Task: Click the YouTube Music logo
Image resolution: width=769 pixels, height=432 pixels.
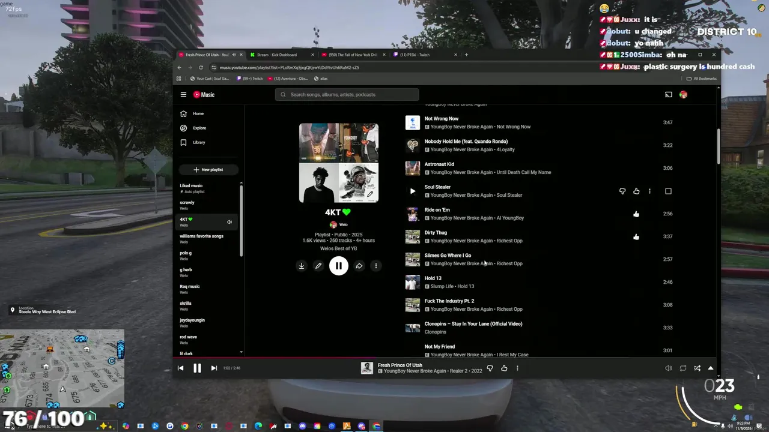Action: point(204,95)
